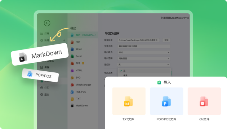
Task: Open the 导出范围 所有页面 dropdown
Action: coord(144,58)
